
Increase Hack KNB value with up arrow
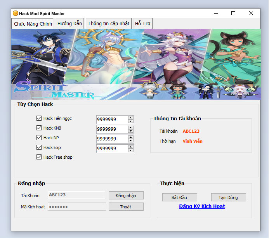point(131,128)
